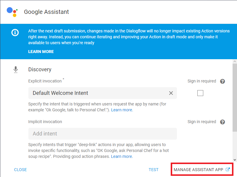Click the Add intent input field
Viewport: 237px width, 177px height.
click(x=102, y=134)
